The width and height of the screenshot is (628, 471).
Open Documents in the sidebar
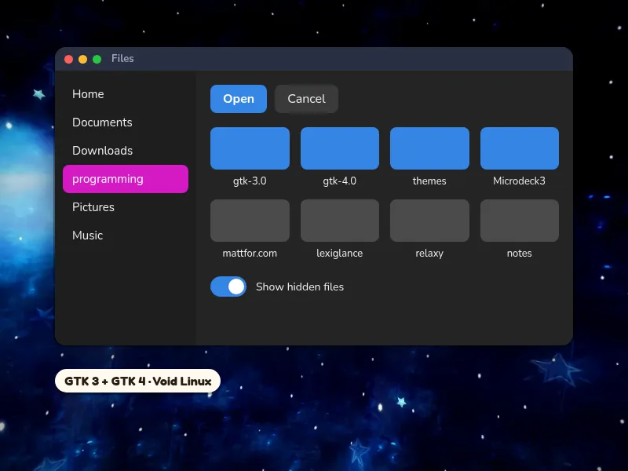[126, 122]
